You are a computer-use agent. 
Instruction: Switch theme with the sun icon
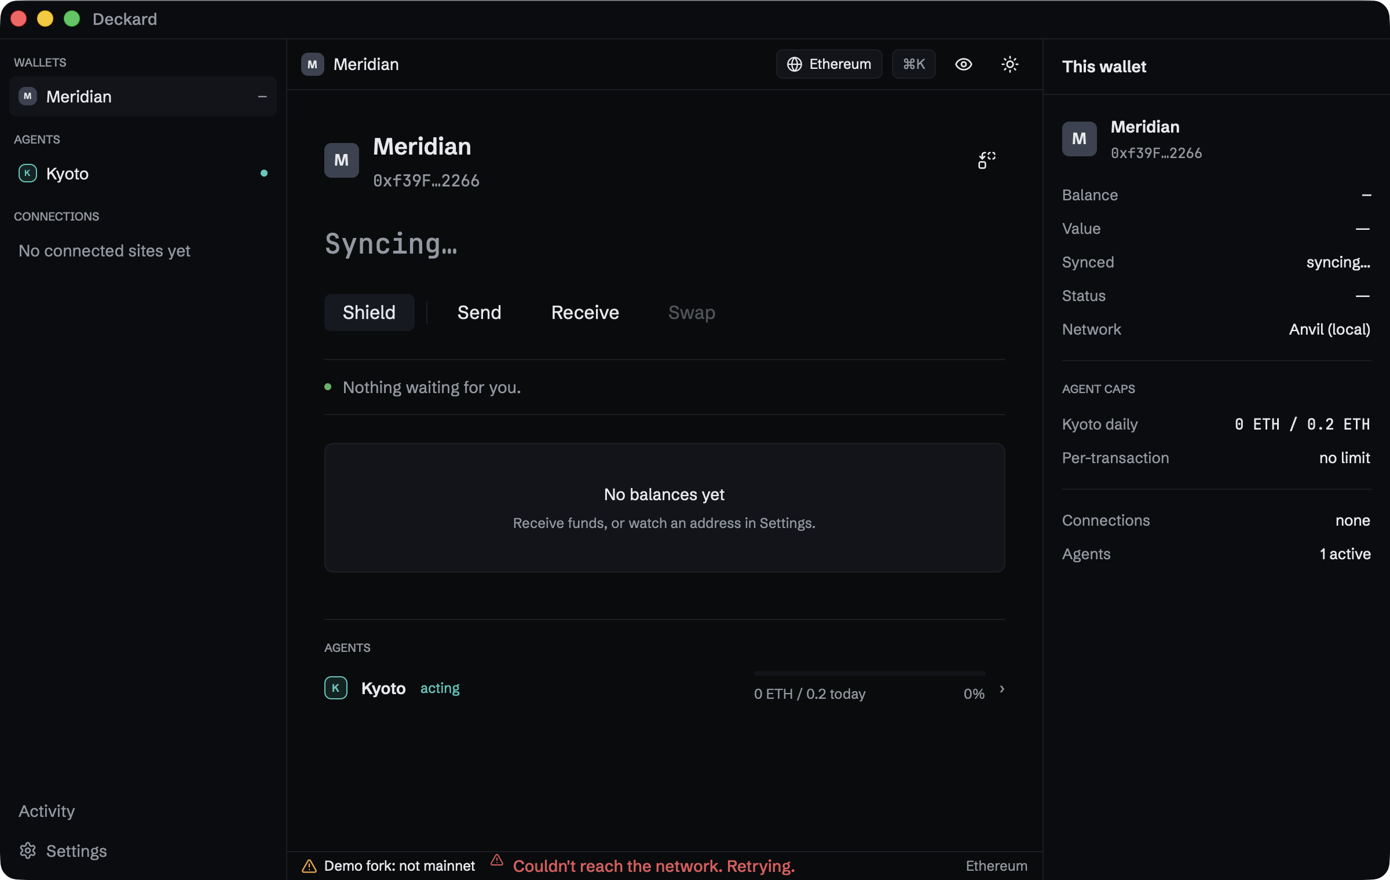point(1009,64)
